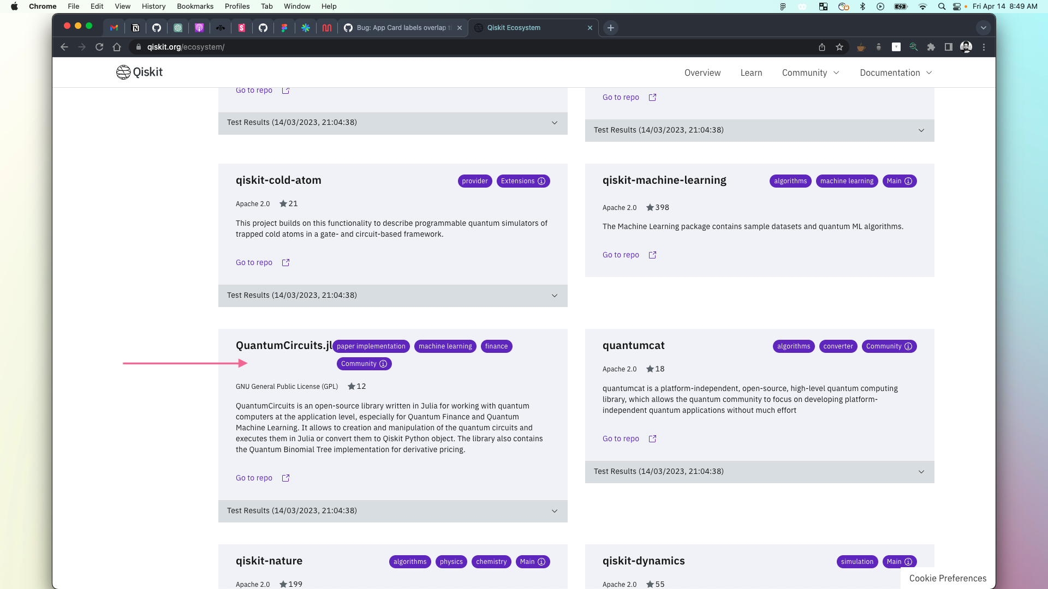Click the Cookie Preferences button

[948, 578]
